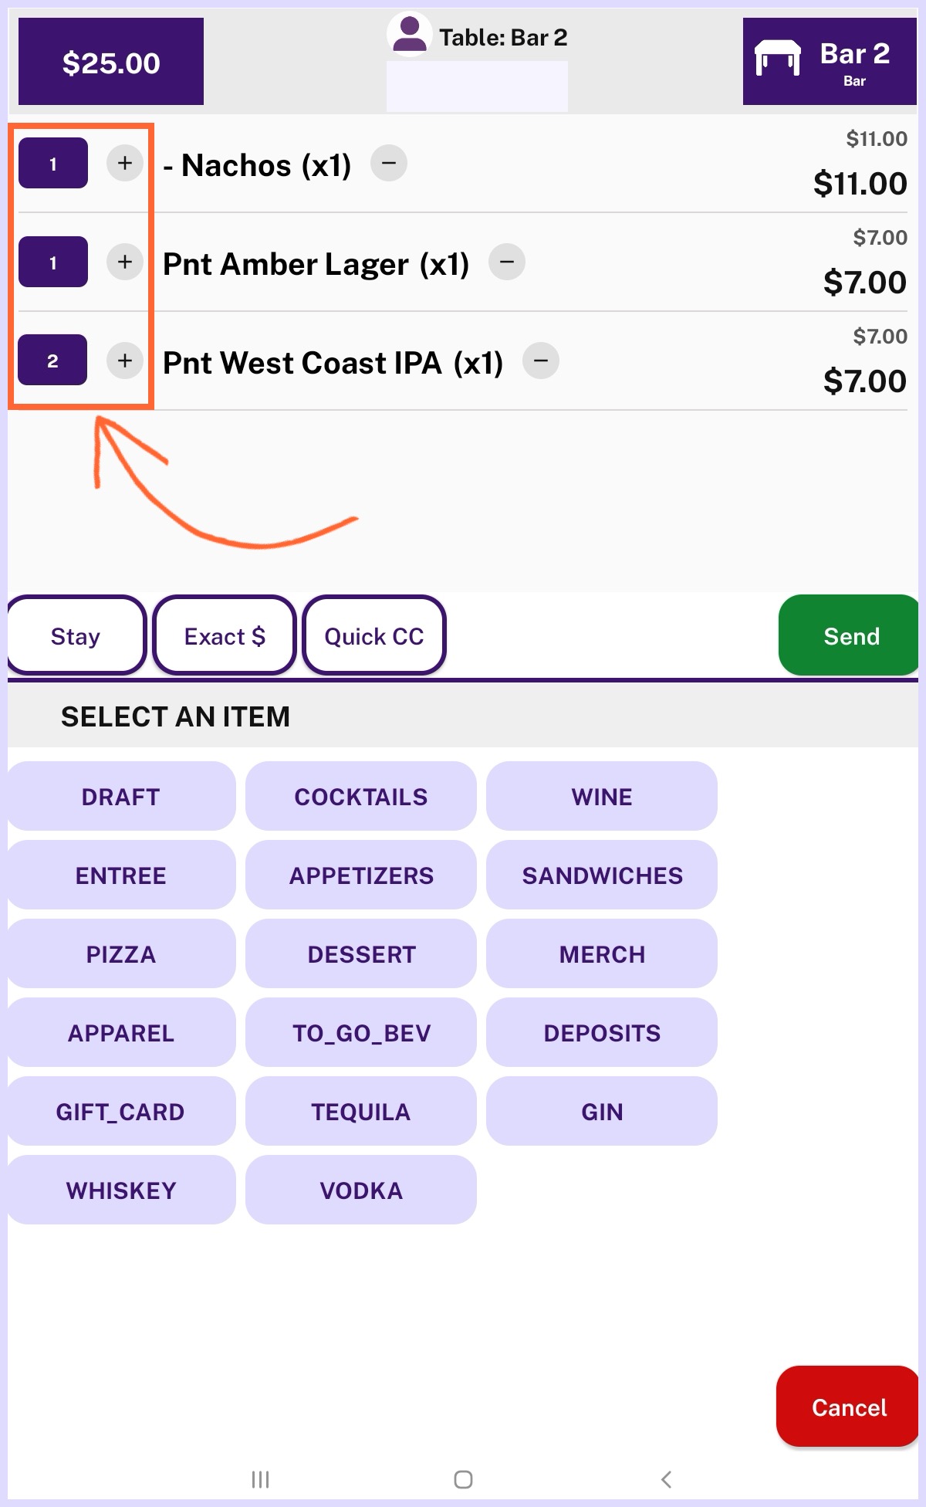Tap the Quick CC payment button
Viewport: 926px width, 1507px height.
(374, 636)
